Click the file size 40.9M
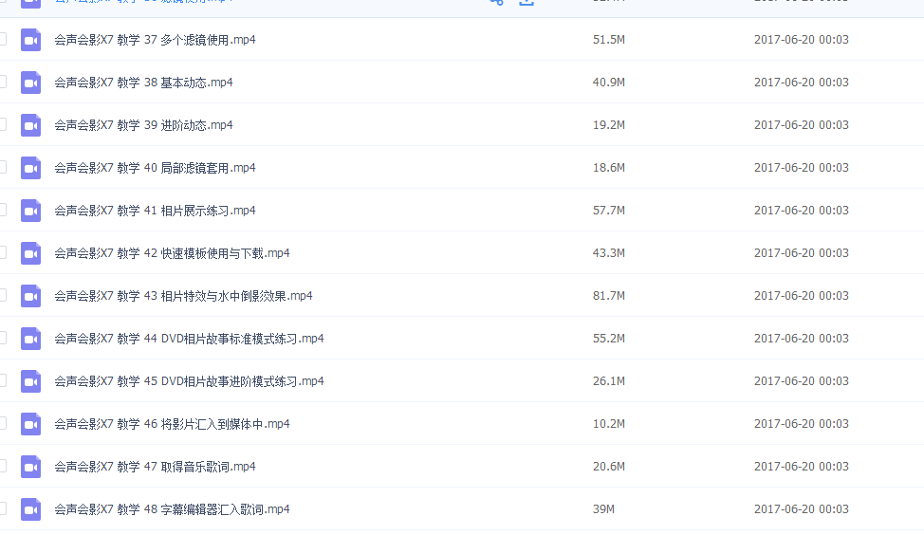Screen dimensions: 924x535 [609, 82]
